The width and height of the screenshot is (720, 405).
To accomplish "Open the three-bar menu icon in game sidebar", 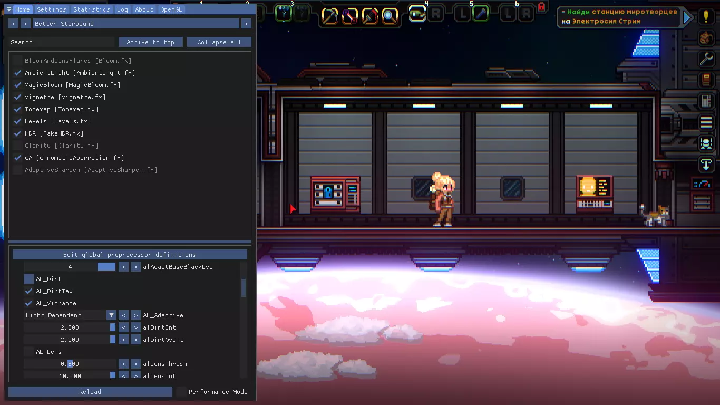I will coord(706,122).
